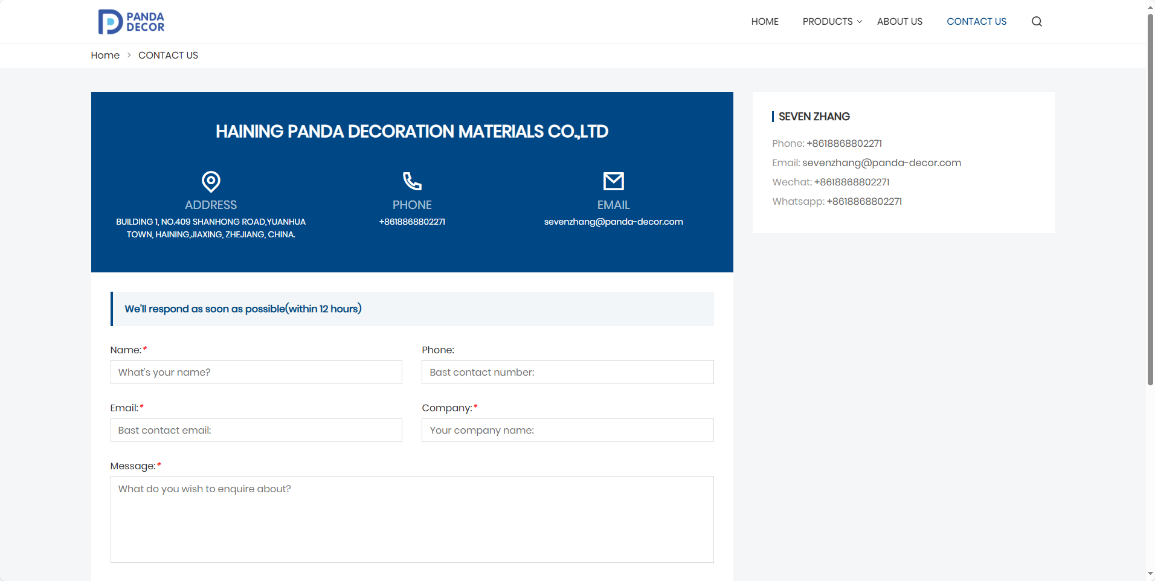
Task: Focus the Company input field
Action: click(x=568, y=430)
